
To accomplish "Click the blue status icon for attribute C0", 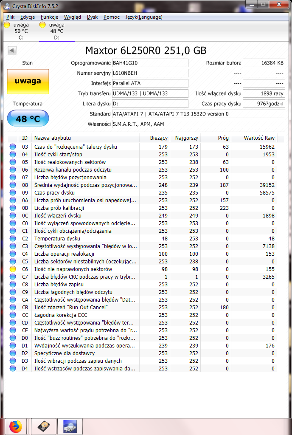I will tap(13, 223).
